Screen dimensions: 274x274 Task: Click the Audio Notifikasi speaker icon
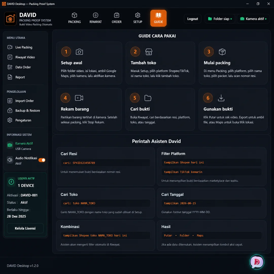coord(10,160)
